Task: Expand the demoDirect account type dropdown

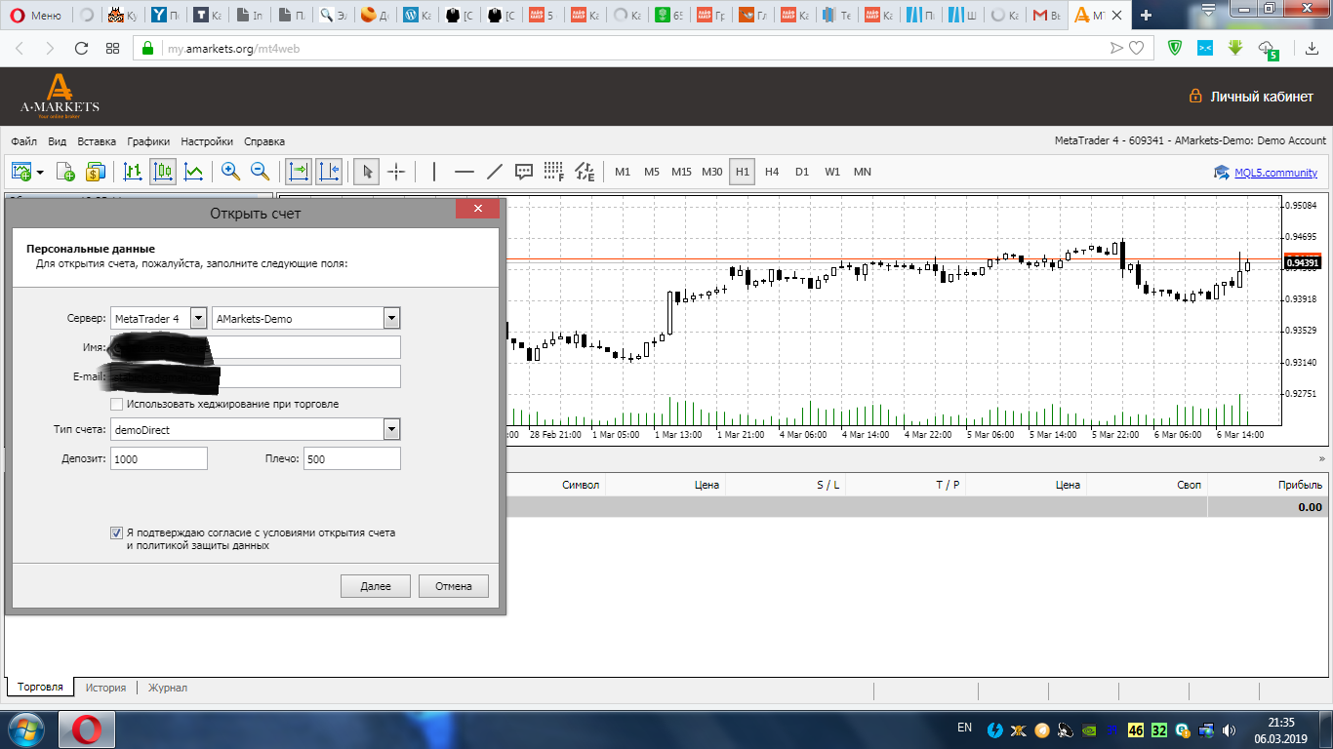Action: coord(392,429)
